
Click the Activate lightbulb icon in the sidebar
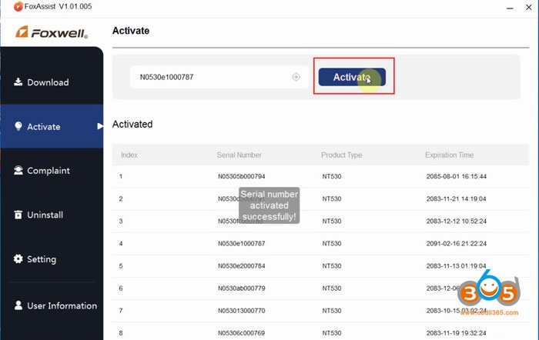tap(18, 126)
